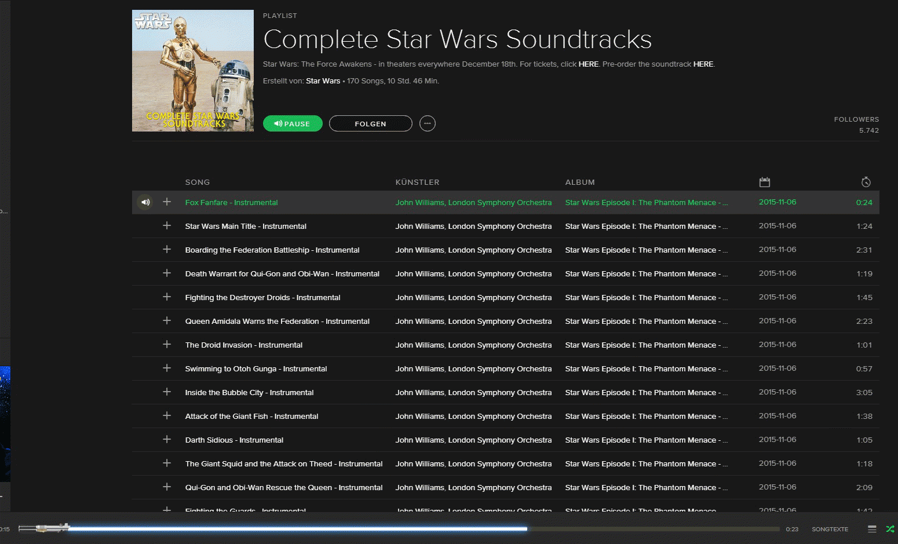Click the speaker icon on Fox Fanfare row
The height and width of the screenshot is (544, 898).
(x=145, y=202)
